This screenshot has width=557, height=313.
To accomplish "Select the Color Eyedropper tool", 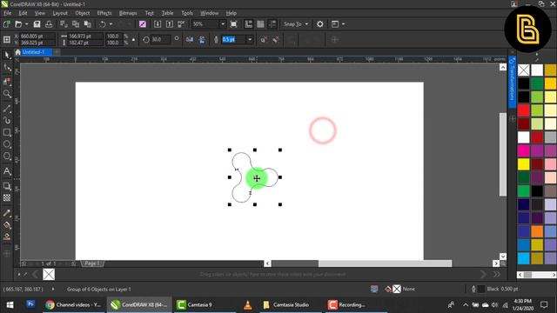I will click(7, 213).
